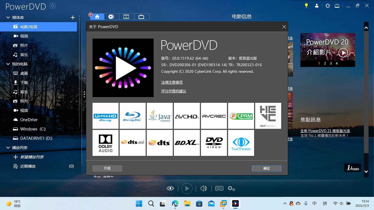Open the 全新 PowerDVD 21 極致藍光版 link
Image resolution: width=374 pixels, height=210 pixels.
coord(325,131)
